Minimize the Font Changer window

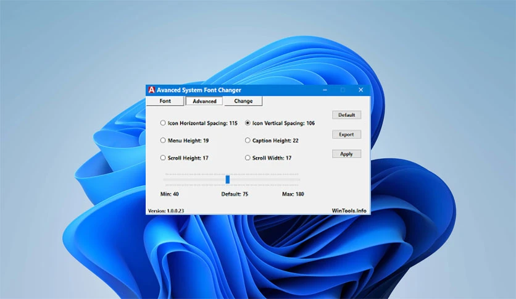(325, 90)
